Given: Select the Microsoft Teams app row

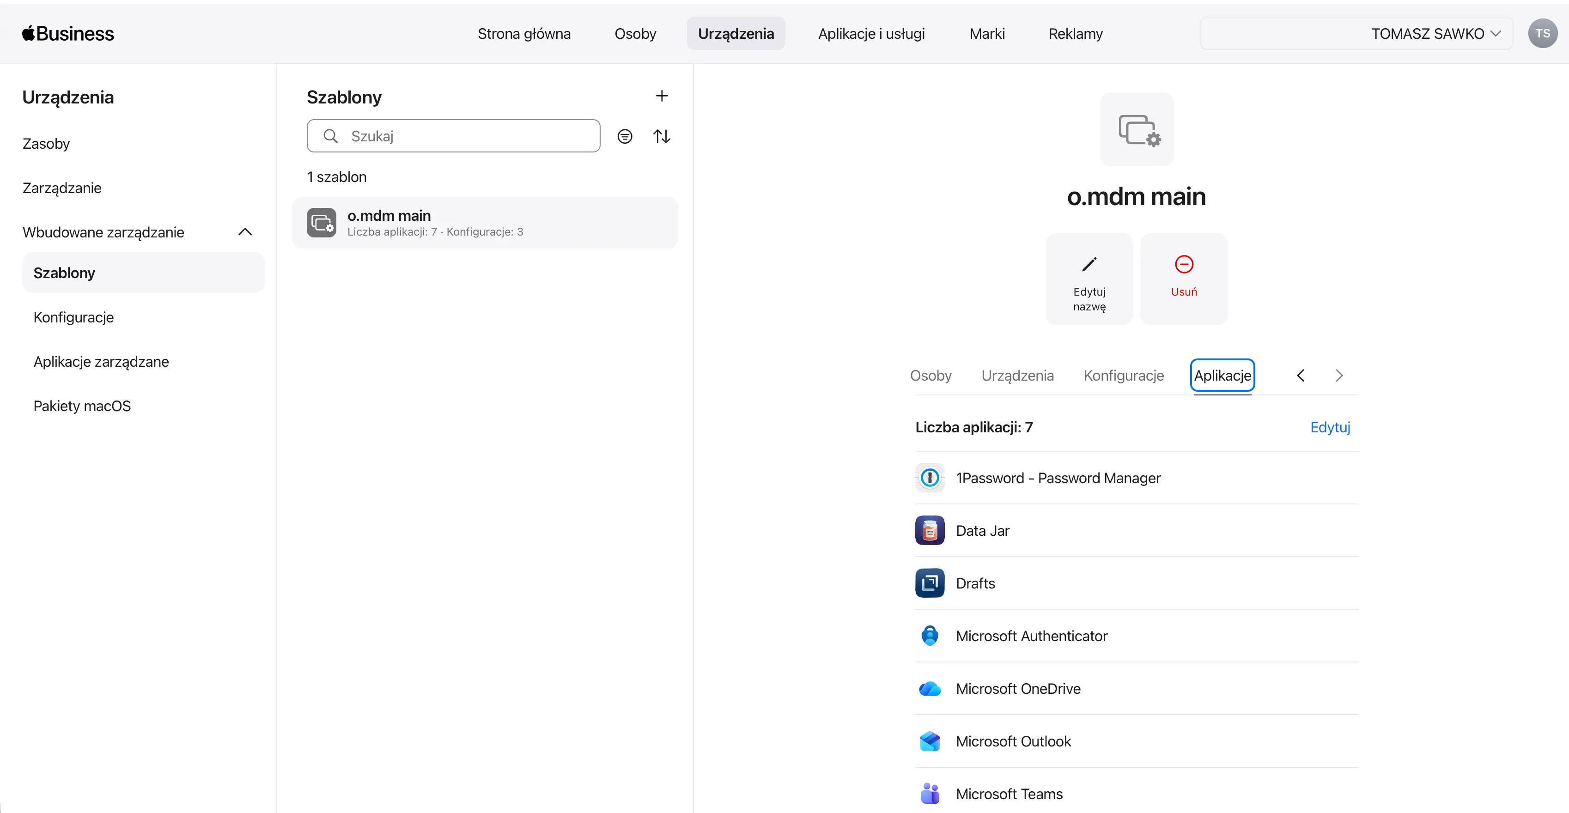Looking at the screenshot, I should click(1009, 794).
